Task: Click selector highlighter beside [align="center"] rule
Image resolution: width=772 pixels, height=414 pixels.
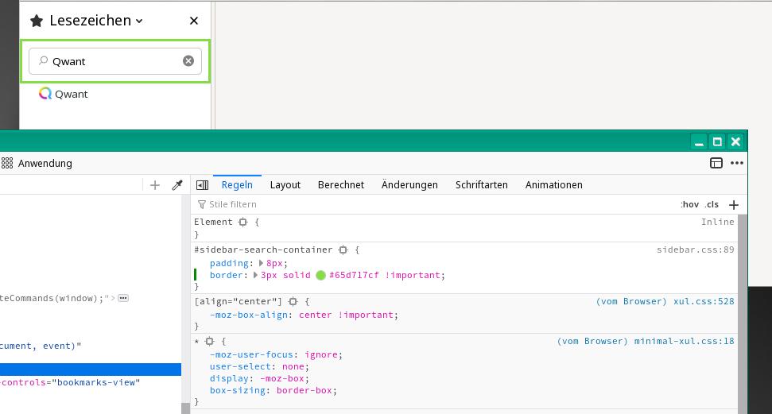Action: (x=293, y=302)
